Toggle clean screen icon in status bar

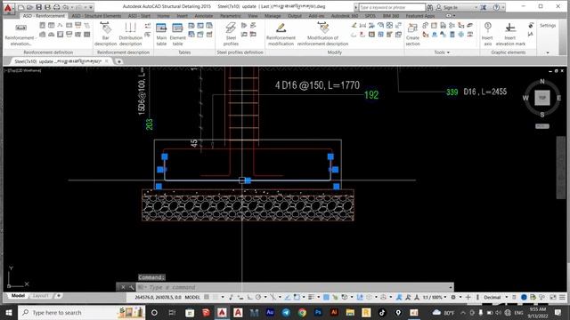point(553,297)
